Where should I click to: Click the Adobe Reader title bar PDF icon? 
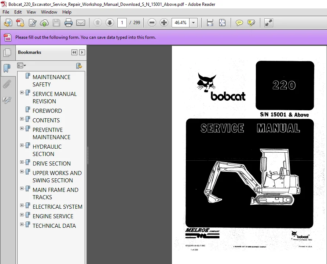[x=4, y=4]
